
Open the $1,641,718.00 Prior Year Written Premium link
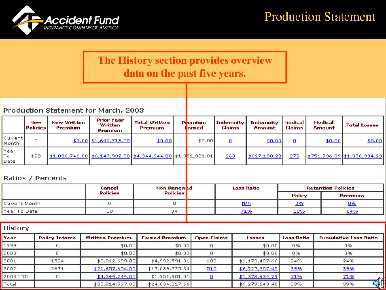pyautogui.click(x=110, y=141)
